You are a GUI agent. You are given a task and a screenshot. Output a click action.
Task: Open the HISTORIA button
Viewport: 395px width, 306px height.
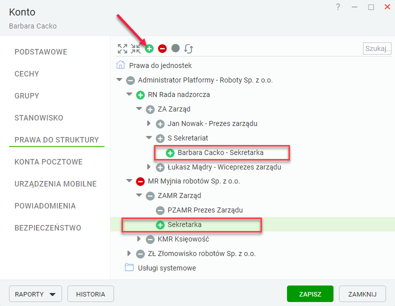90,293
